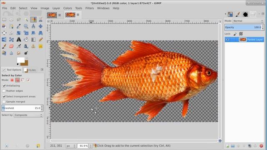Select the Fuzzy Select magic wand tool
The image size is (267, 150).
pyautogui.click(x=26, y=20)
